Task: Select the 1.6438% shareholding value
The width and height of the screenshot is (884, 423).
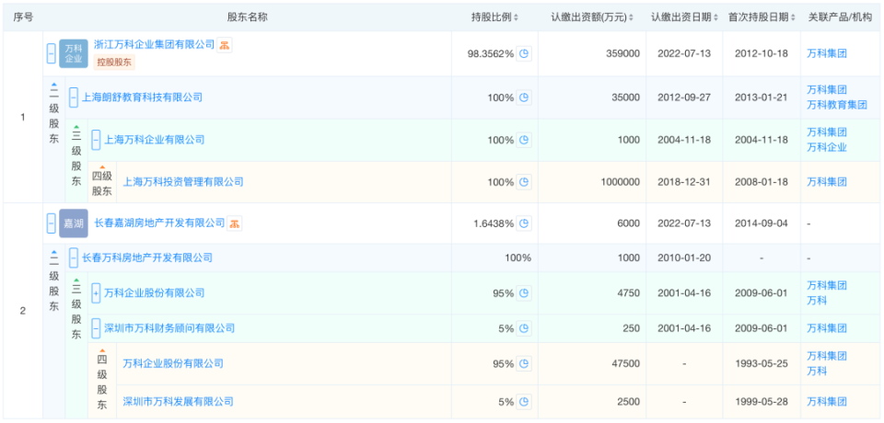Action: 494,223
